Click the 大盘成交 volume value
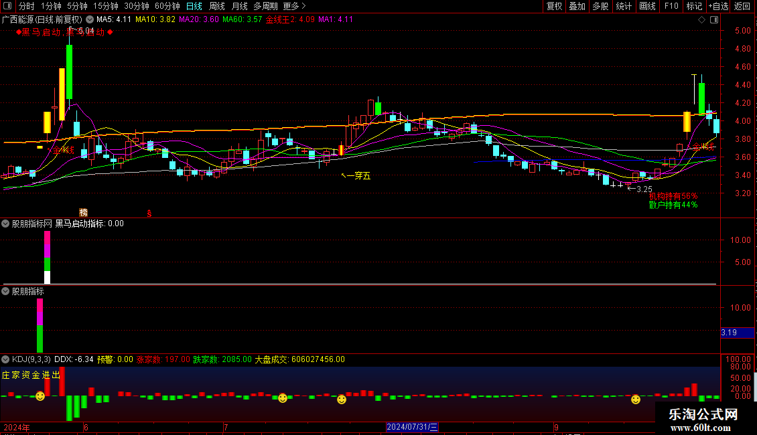The image size is (757, 435). 300,359
